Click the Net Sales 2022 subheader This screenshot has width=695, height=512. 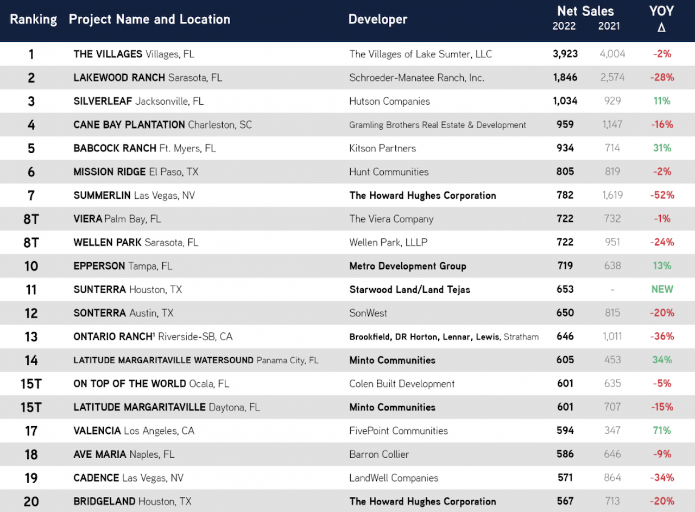pos(564,27)
